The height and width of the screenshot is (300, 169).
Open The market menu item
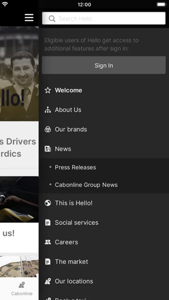click(x=104, y=262)
